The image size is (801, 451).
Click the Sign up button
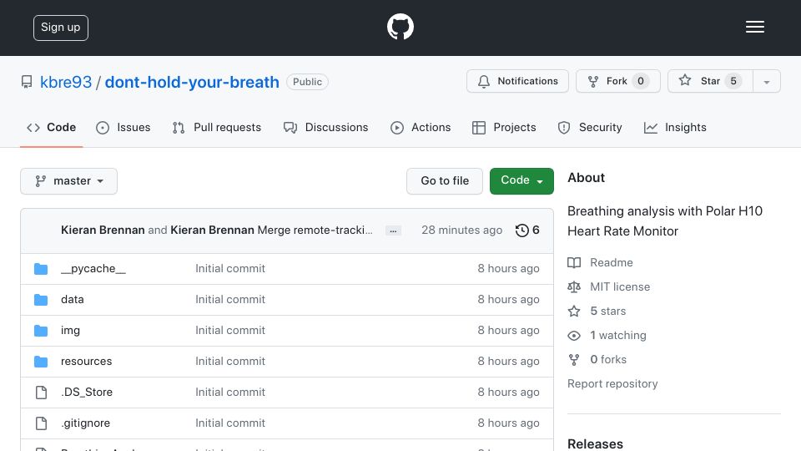[x=61, y=28]
